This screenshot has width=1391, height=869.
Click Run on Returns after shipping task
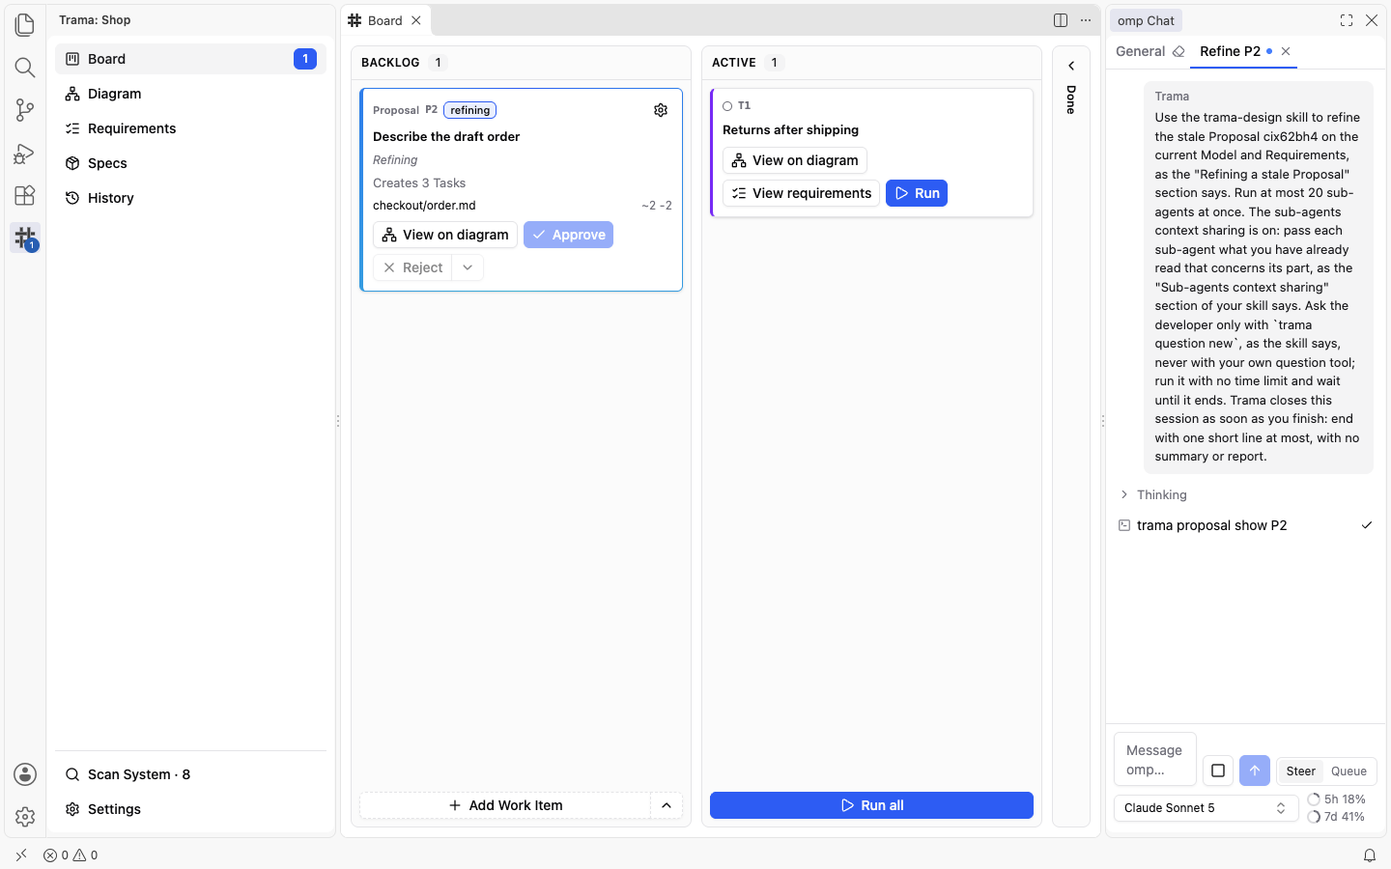coord(917,193)
